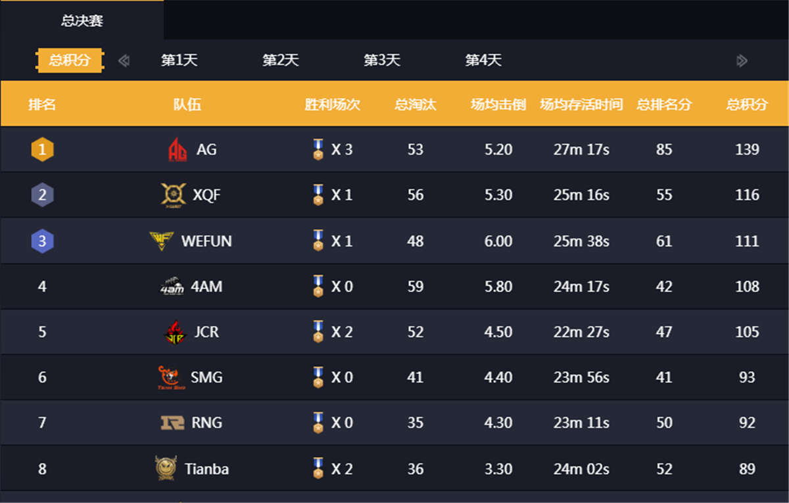Click the Tianba team logo
Image resolution: width=789 pixels, height=503 pixels.
[x=166, y=468]
